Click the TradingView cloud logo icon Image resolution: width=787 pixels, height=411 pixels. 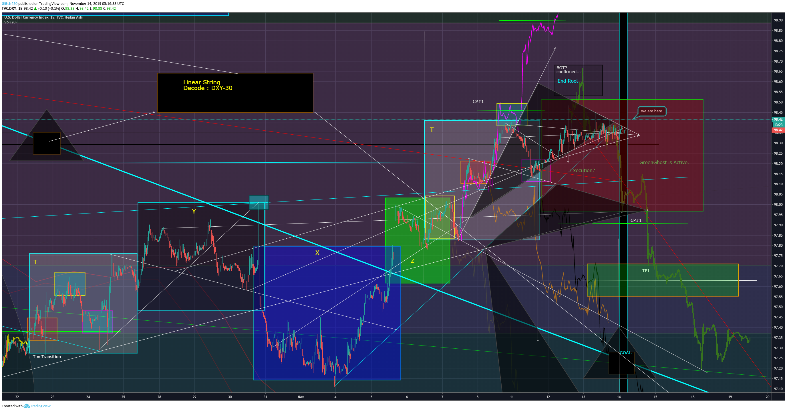click(27, 406)
